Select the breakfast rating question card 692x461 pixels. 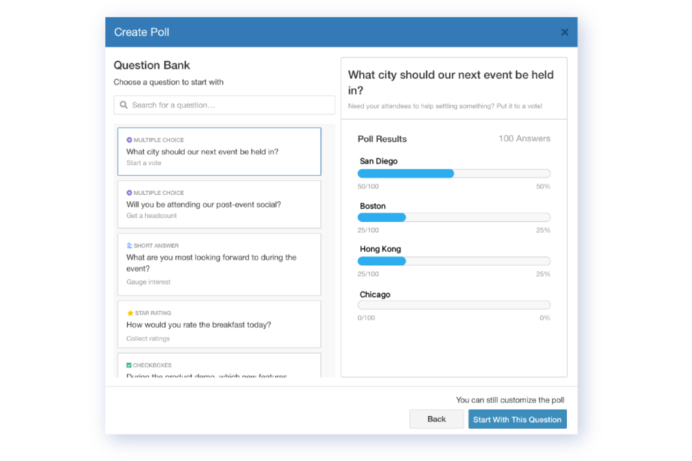219,324
